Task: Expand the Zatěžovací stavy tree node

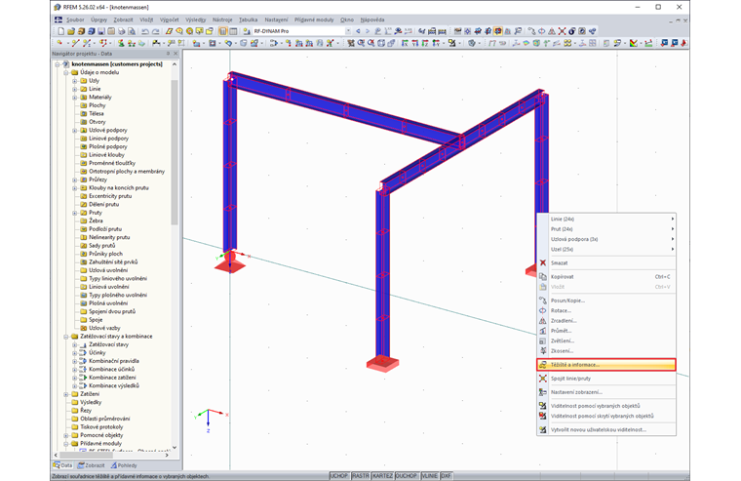Action: [75, 344]
